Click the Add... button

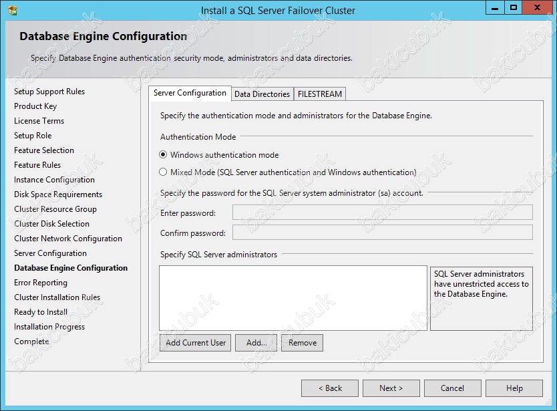pos(256,343)
